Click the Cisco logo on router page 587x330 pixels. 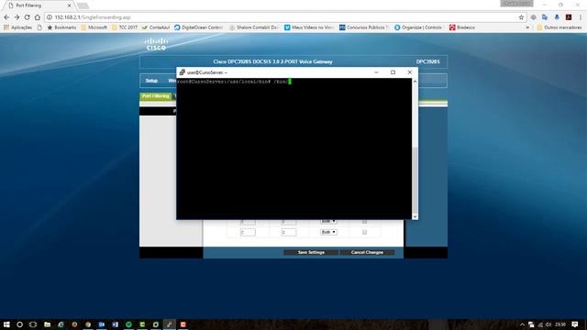tap(156, 44)
